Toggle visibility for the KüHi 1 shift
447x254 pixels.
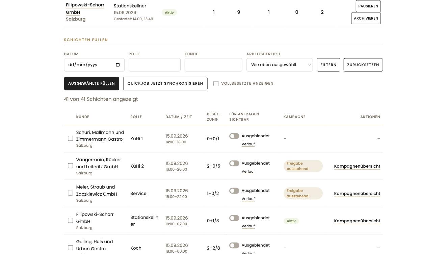click(234, 136)
